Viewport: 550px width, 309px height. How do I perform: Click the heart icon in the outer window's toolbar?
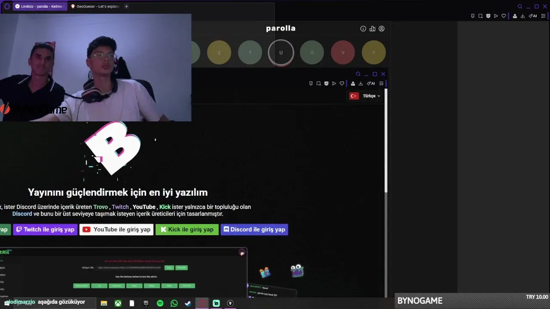(x=504, y=16)
